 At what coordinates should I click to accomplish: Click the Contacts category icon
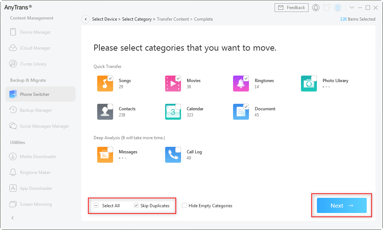pyautogui.click(x=105, y=112)
